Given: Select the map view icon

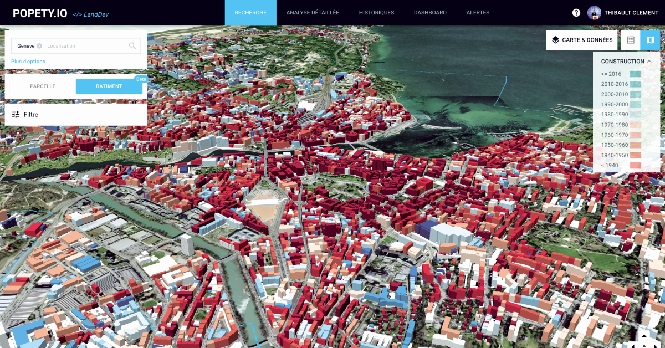Looking at the screenshot, I should coord(651,40).
